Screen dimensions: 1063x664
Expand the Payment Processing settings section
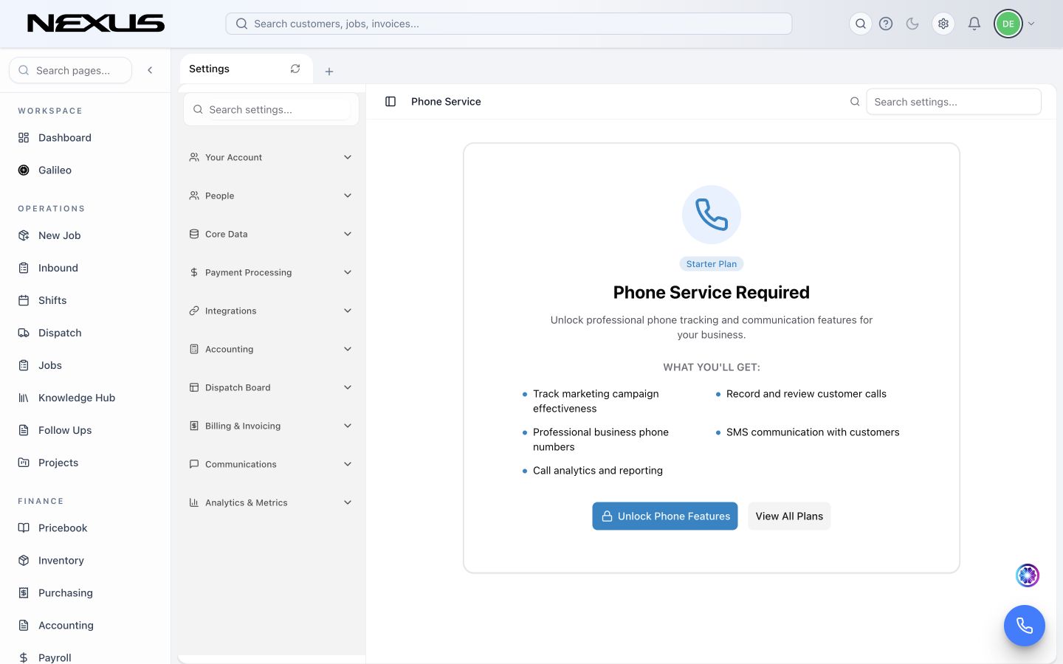tap(271, 272)
